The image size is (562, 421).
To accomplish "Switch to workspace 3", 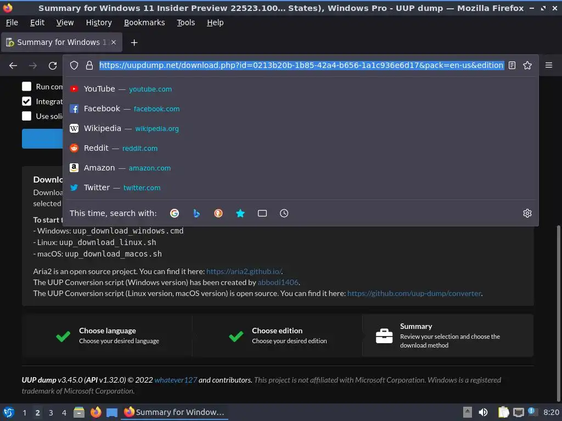I will (x=51, y=412).
